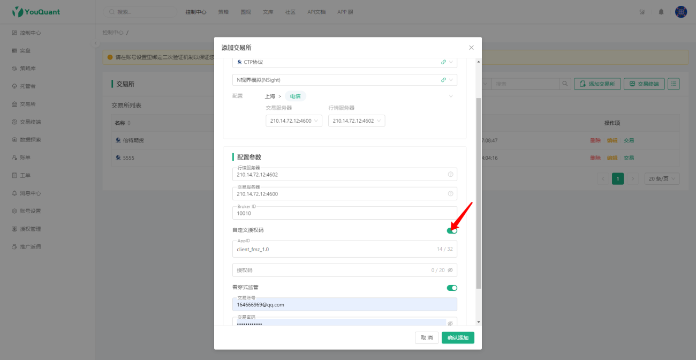Open 授权管理 in the sidebar

[x=27, y=229]
